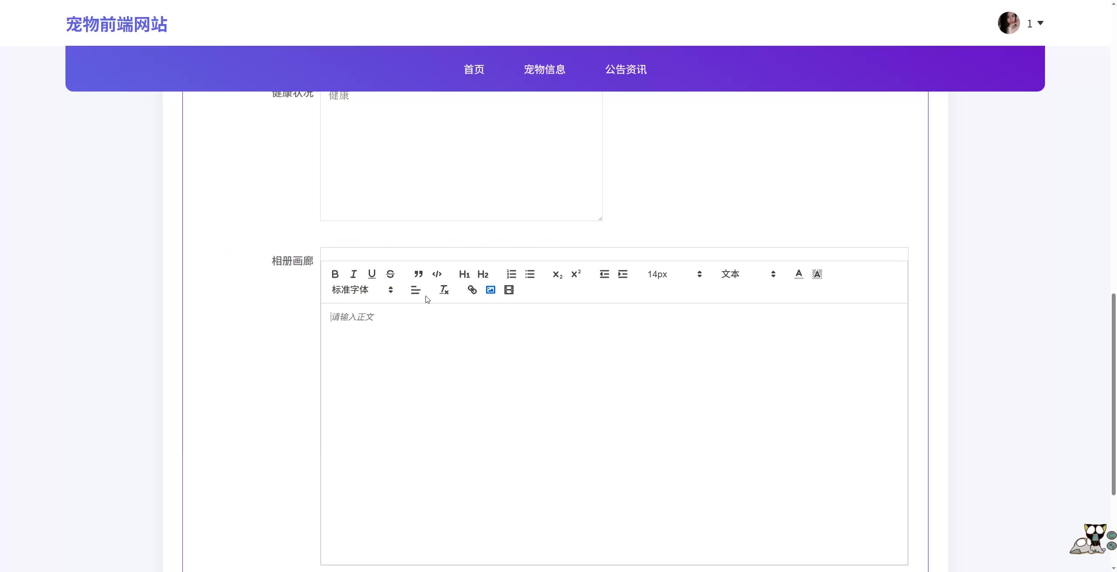This screenshot has height=572, width=1117.
Task: Insert a blockquote
Action: tap(418, 274)
